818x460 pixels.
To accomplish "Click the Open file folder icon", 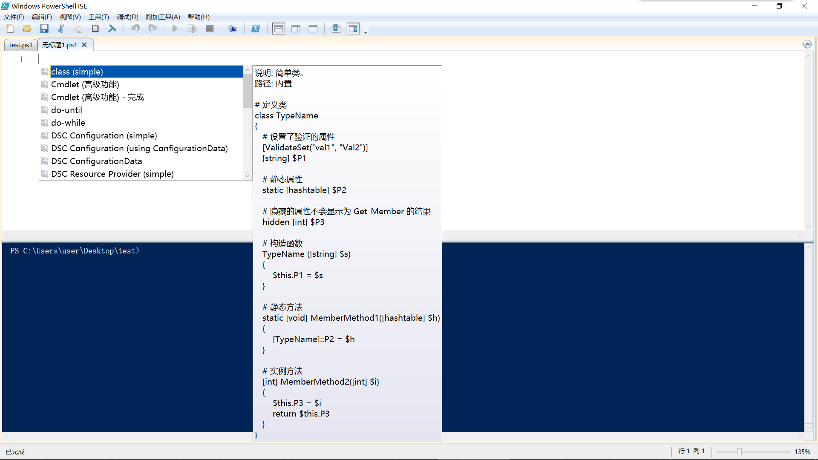I will pyautogui.click(x=27, y=29).
